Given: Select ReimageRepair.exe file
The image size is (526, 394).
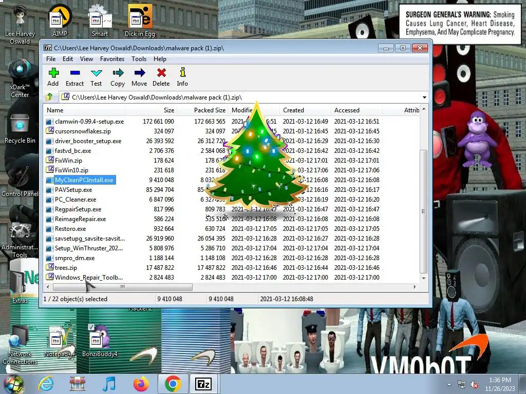Looking at the screenshot, I should pos(80,219).
